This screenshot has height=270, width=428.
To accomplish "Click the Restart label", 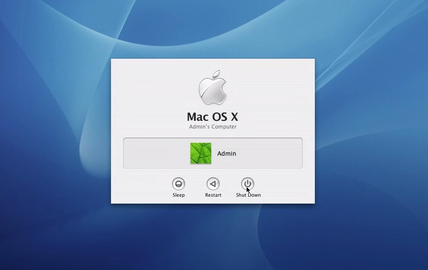I will pyautogui.click(x=213, y=195).
